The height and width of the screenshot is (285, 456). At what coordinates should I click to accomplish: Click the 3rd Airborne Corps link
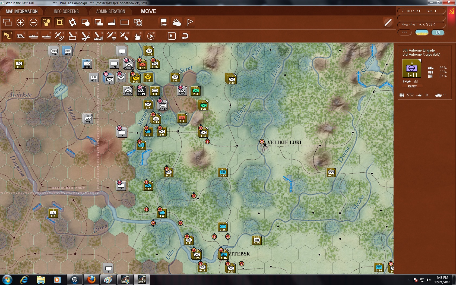(421, 55)
